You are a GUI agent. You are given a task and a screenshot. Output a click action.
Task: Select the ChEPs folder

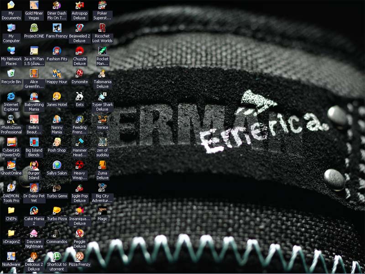pos(11,211)
